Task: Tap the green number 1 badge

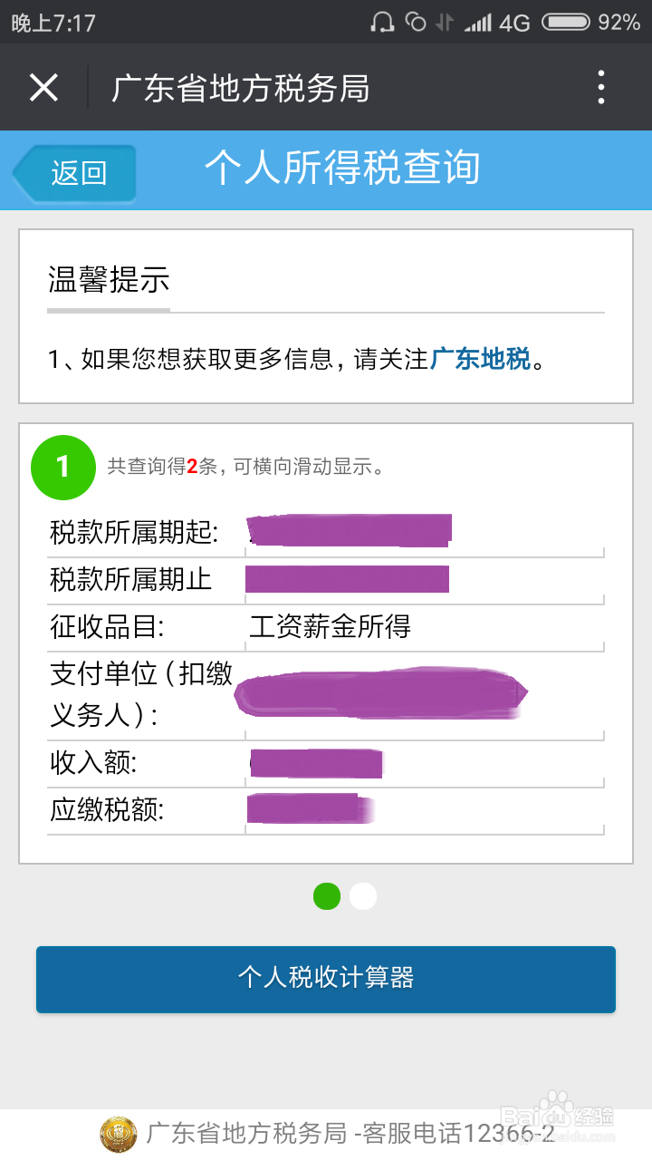Action: point(62,467)
